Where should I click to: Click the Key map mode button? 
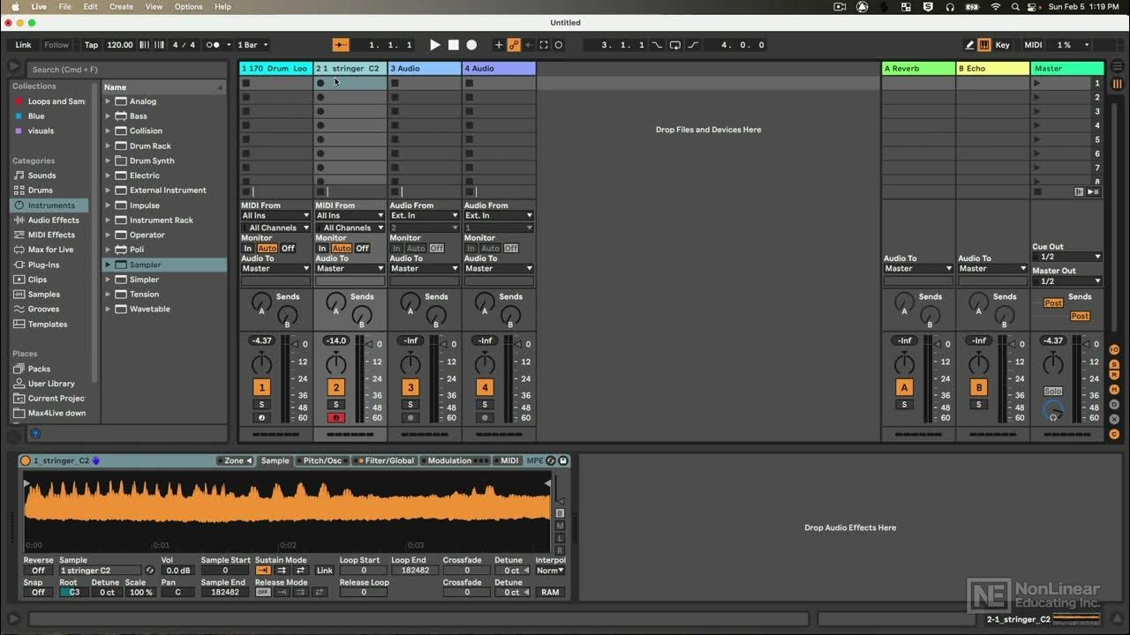point(1003,45)
